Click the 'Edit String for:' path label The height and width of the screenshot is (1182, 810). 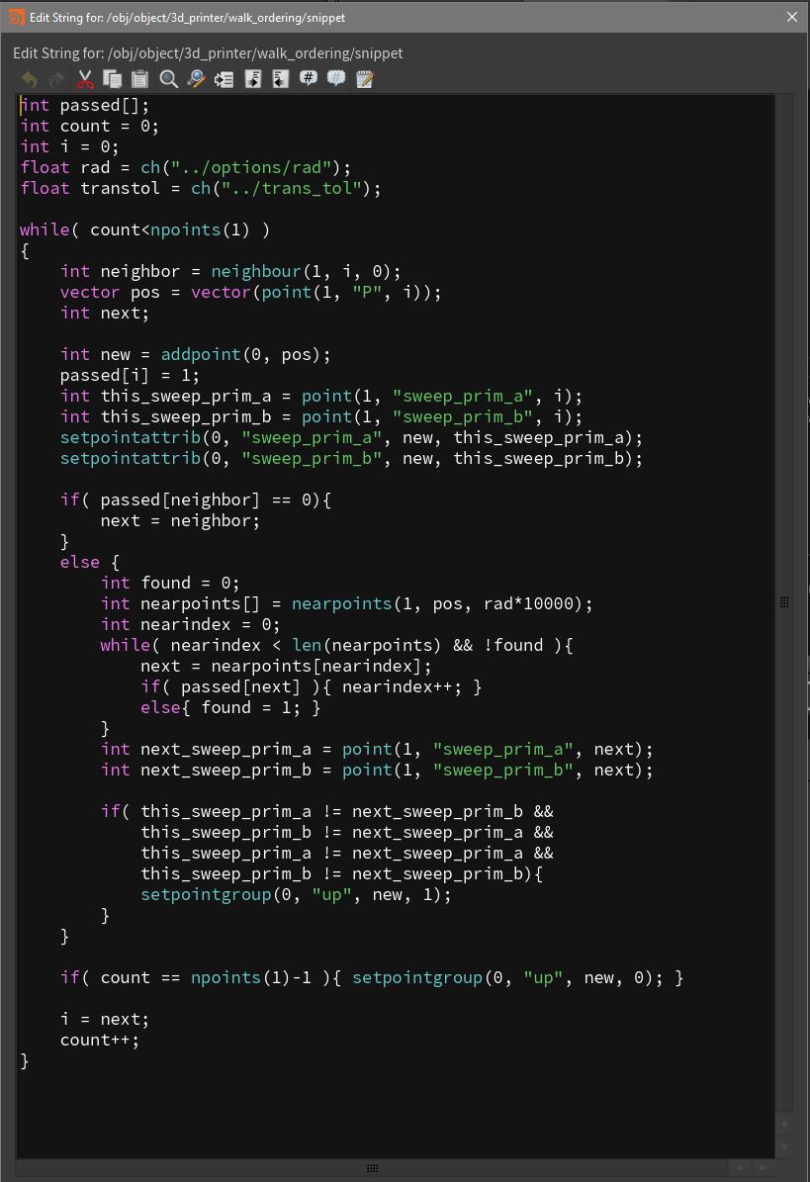[x=208, y=53]
